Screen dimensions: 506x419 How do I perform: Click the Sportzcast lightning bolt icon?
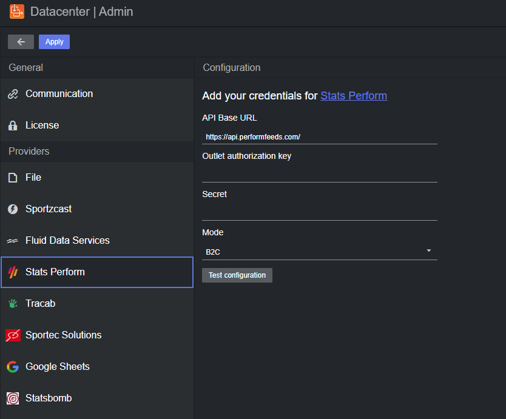tap(13, 209)
